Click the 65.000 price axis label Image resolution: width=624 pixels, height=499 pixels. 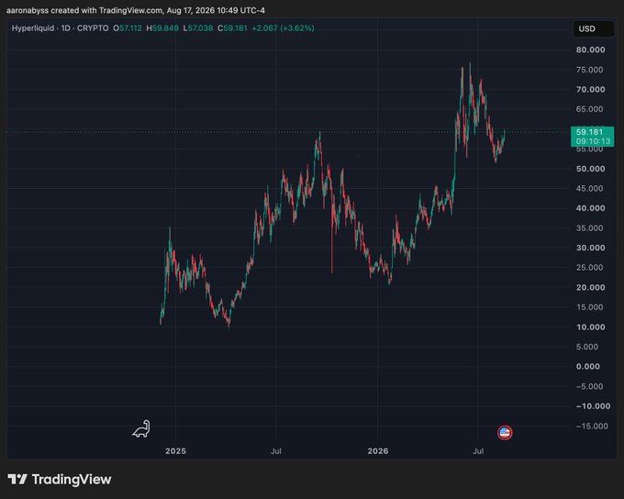tap(590, 109)
